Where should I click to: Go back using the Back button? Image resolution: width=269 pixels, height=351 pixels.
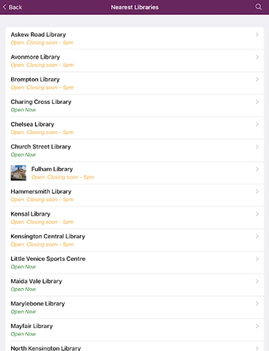12,7
